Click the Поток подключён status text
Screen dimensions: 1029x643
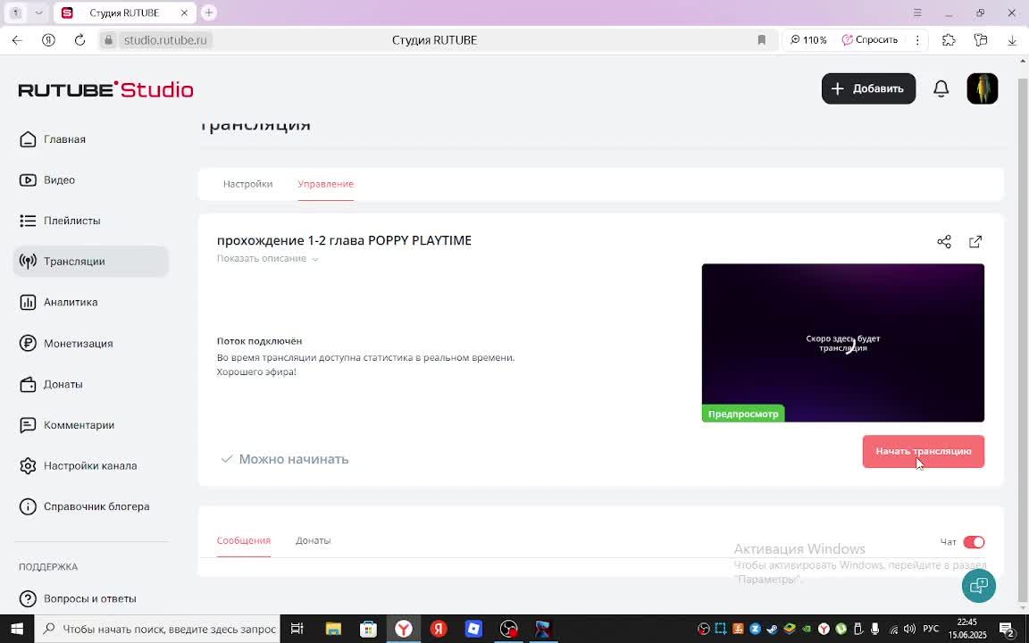click(x=259, y=341)
